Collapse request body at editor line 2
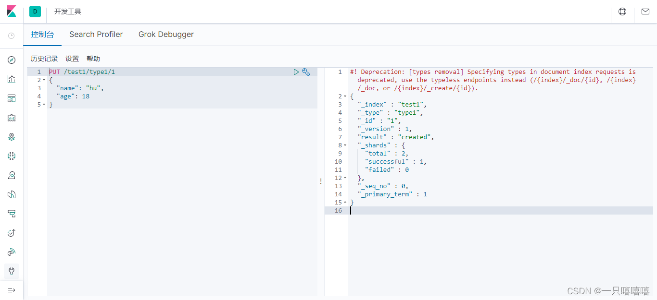The width and height of the screenshot is (657, 300). click(x=44, y=80)
